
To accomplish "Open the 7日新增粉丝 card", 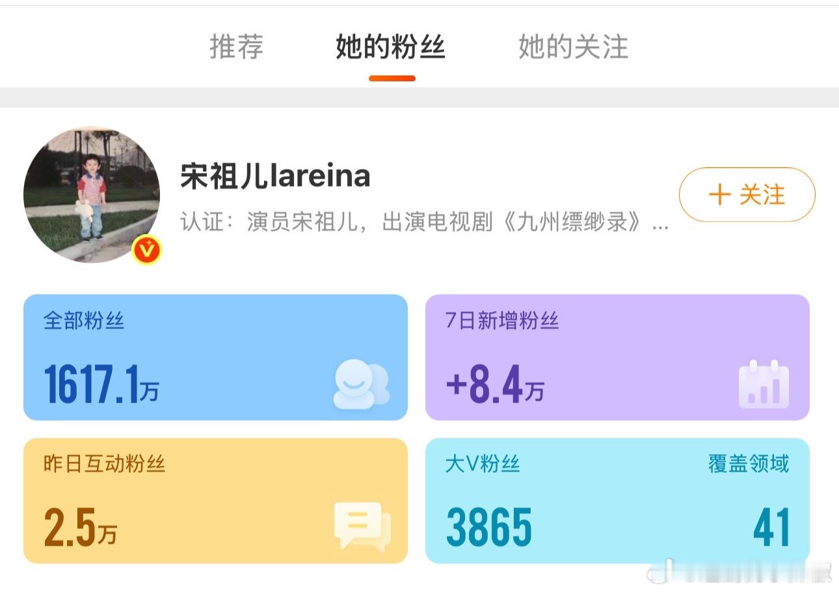I will (617, 357).
